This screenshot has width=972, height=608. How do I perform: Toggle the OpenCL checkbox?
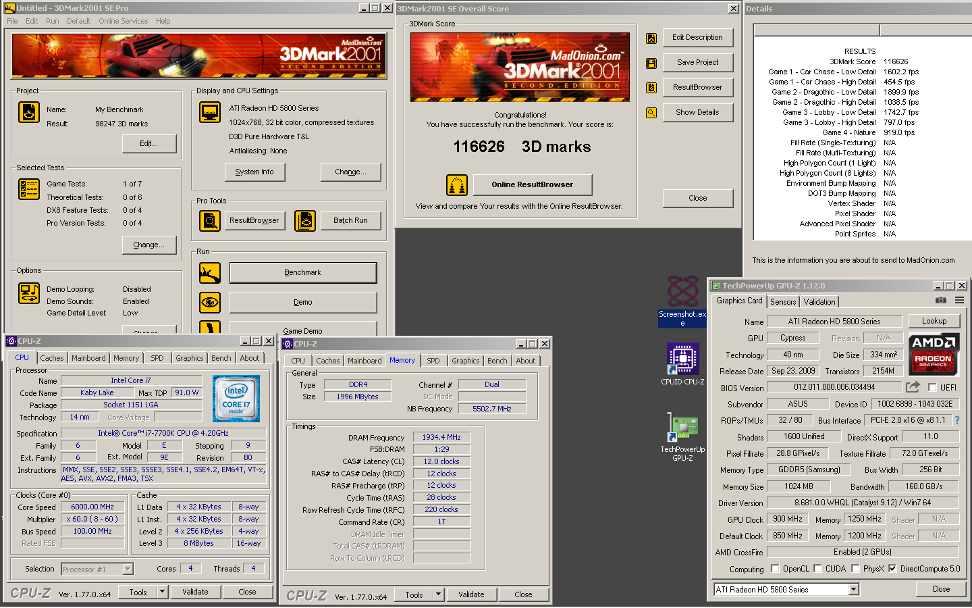click(775, 569)
